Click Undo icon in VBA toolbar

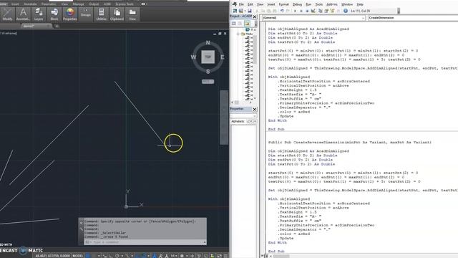coord(282,11)
